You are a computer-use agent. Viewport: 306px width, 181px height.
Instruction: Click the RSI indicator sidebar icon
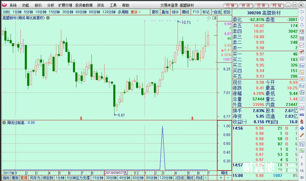point(302,115)
